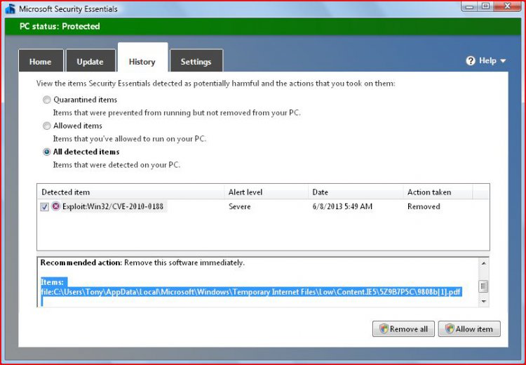Viewport: 526px width, 365px height.
Task: Click the Help question mark icon
Action: click(x=471, y=61)
